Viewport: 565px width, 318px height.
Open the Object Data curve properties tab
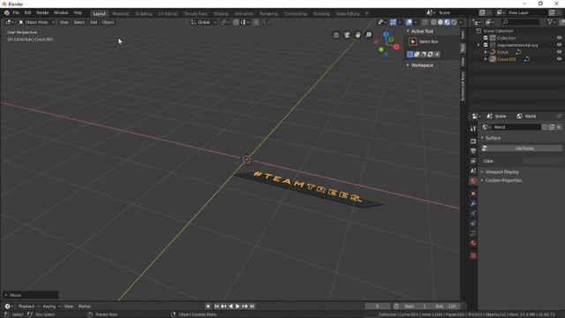473,233
